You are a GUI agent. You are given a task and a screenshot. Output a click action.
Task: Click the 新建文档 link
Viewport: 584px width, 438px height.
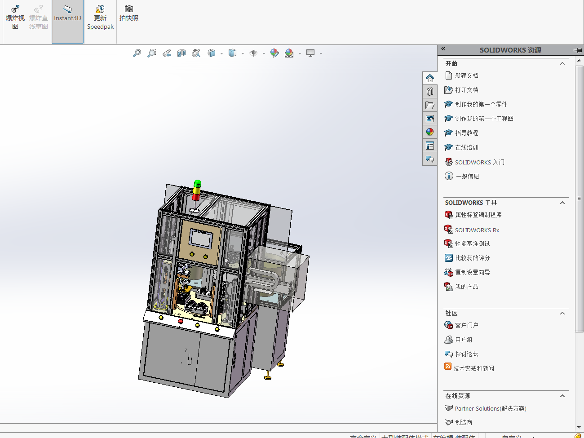coord(466,75)
